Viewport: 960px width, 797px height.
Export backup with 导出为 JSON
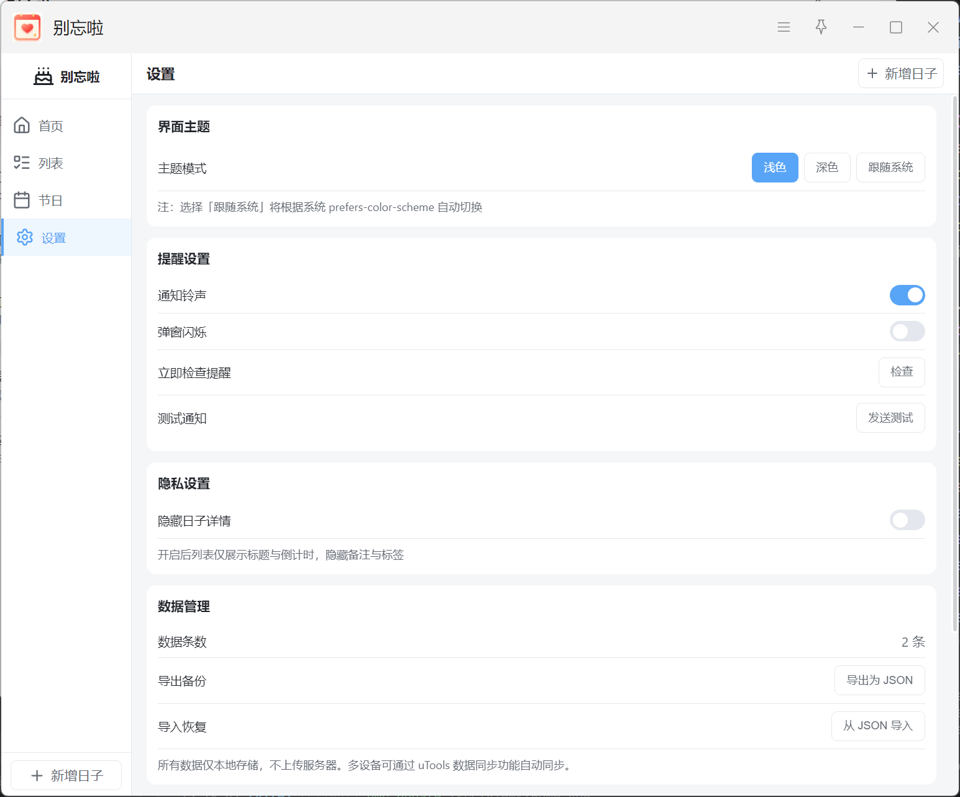click(x=880, y=680)
